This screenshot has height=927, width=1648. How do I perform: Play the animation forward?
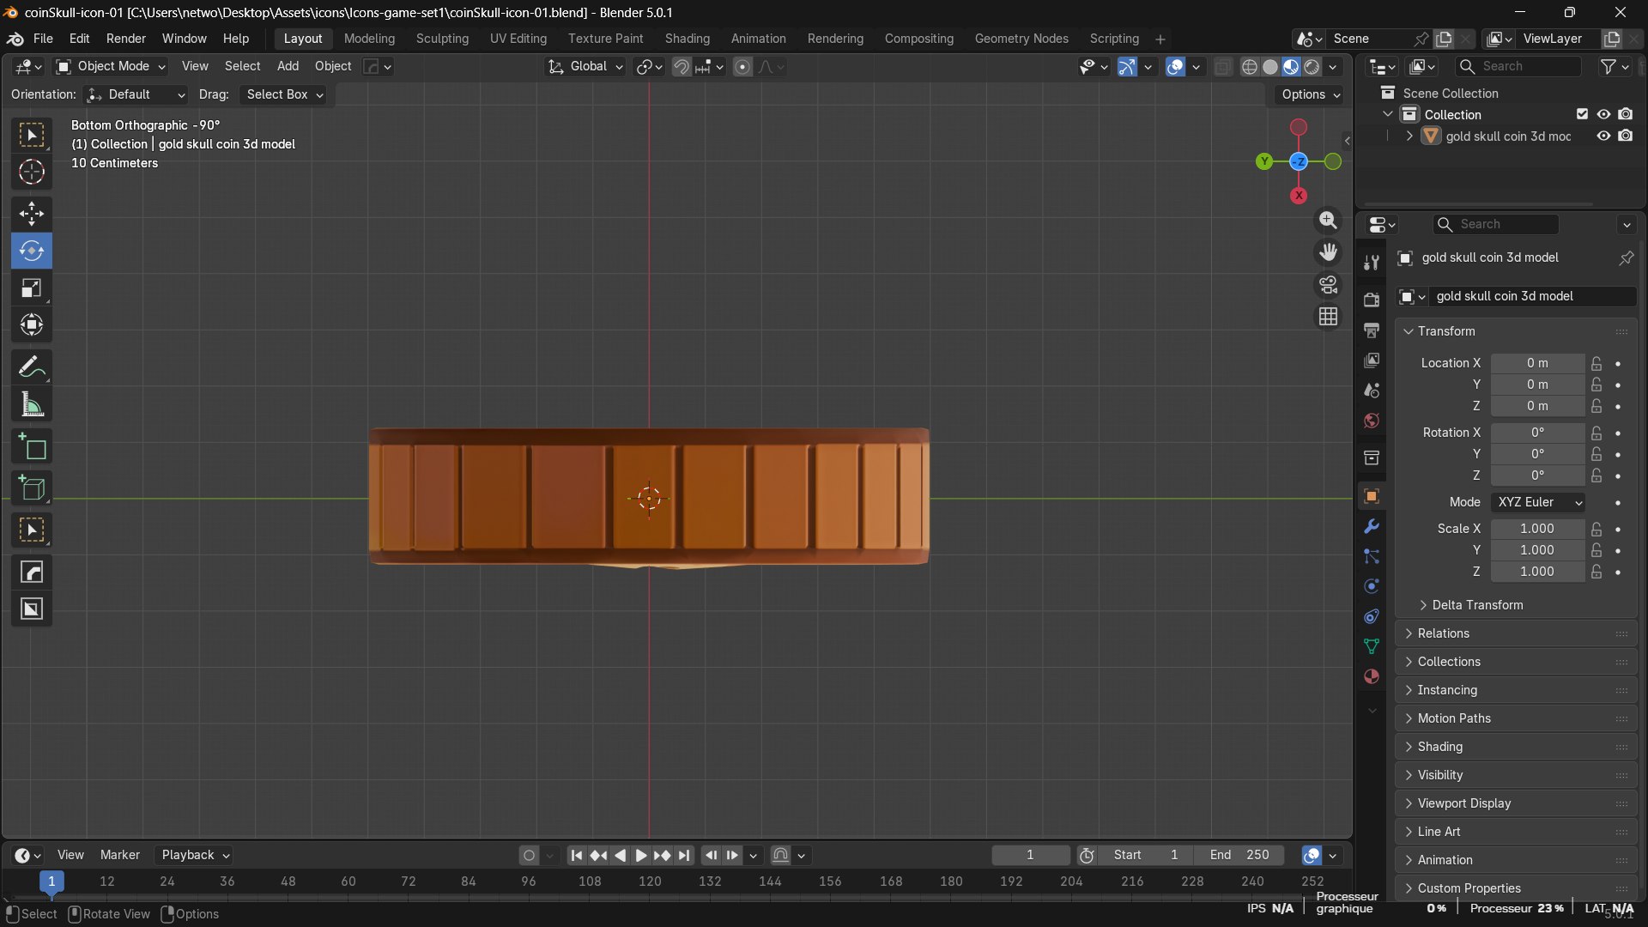click(x=640, y=855)
